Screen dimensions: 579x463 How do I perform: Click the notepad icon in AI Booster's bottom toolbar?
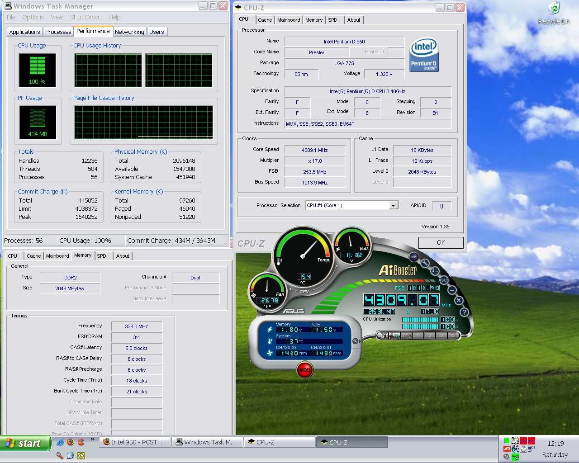(x=384, y=335)
